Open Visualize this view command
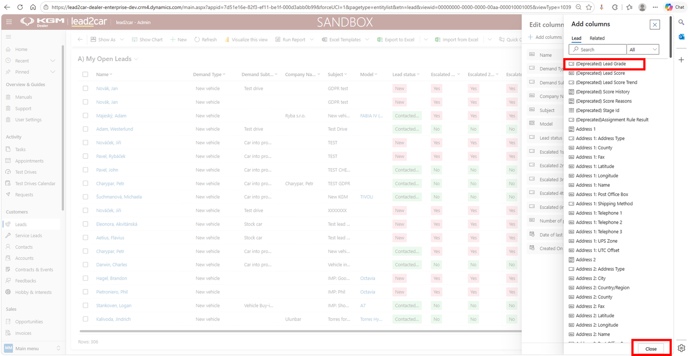This screenshot has height=356, width=689. [x=246, y=40]
